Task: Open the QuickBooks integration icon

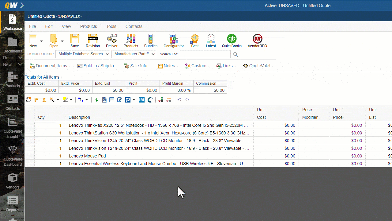Action: (232, 41)
